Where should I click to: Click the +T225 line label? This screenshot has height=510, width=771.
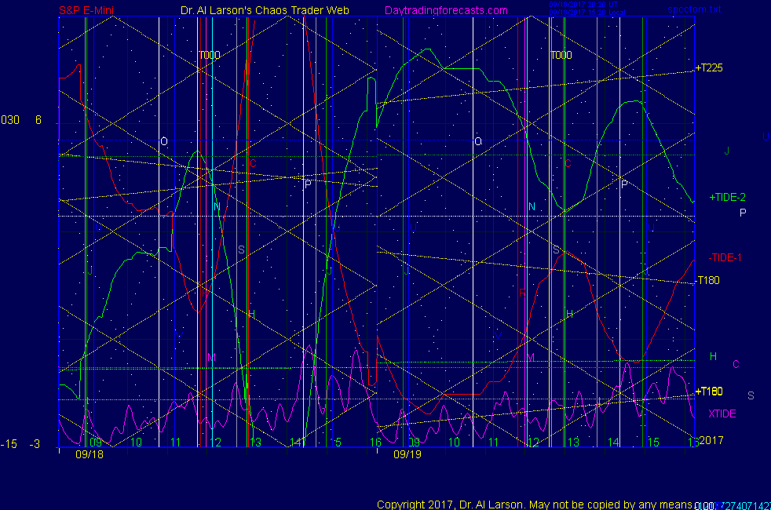pyautogui.click(x=709, y=68)
